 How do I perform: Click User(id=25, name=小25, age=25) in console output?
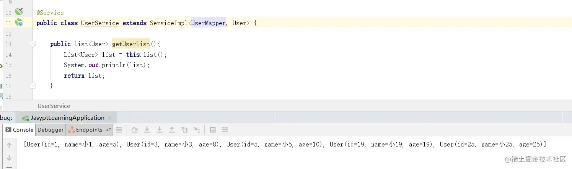(x=492, y=145)
